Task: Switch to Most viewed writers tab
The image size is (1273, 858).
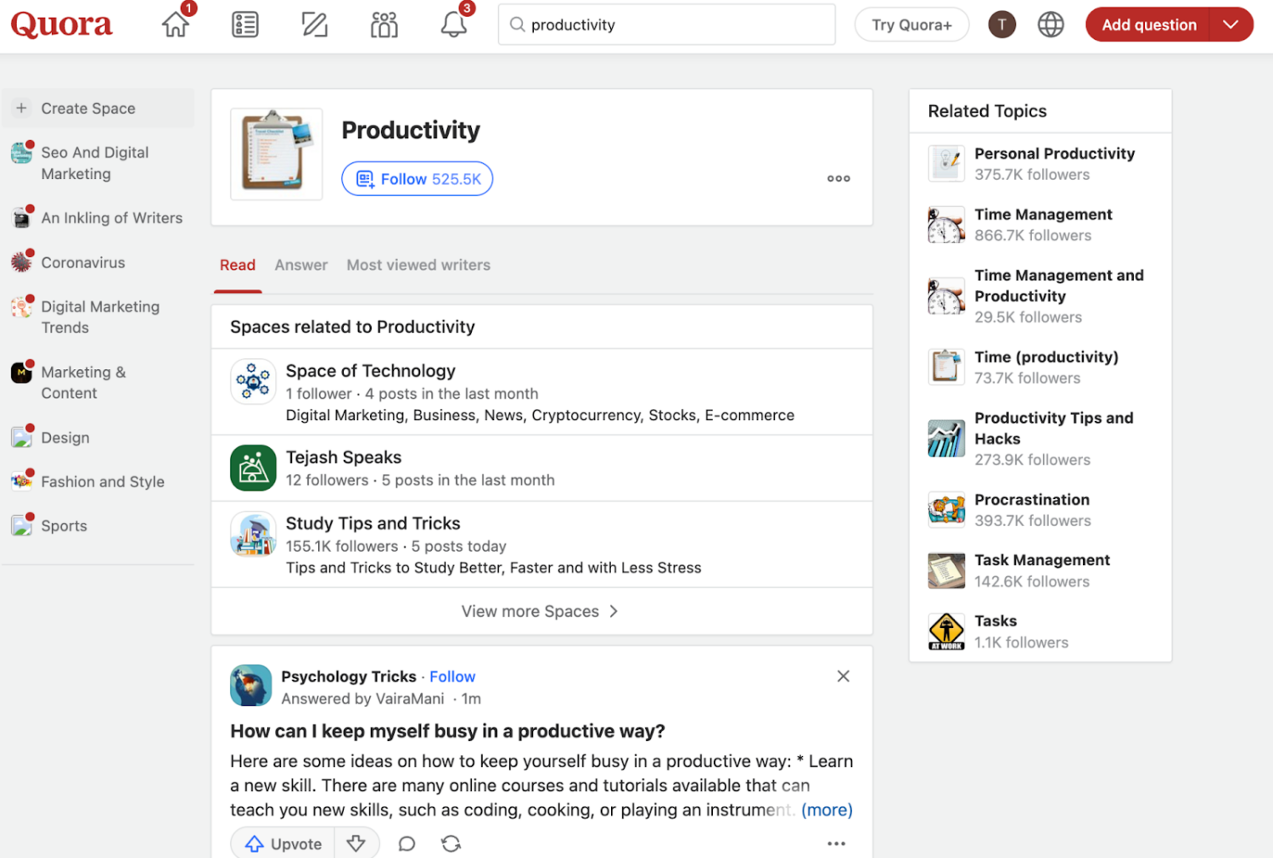Action: click(418, 265)
